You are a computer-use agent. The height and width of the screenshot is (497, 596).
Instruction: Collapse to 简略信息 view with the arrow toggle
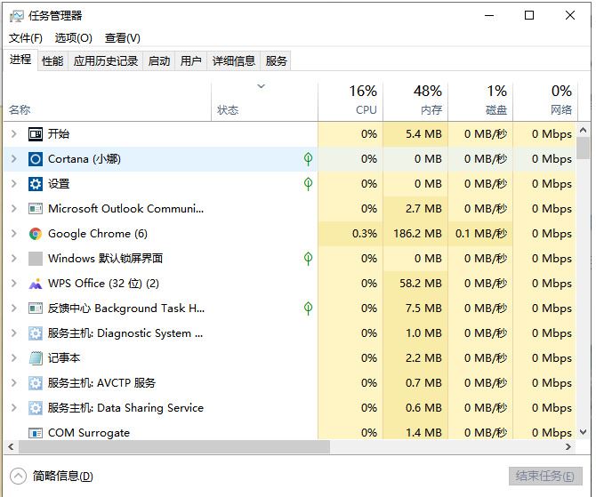pyautogui.click(x=19, y=476)
